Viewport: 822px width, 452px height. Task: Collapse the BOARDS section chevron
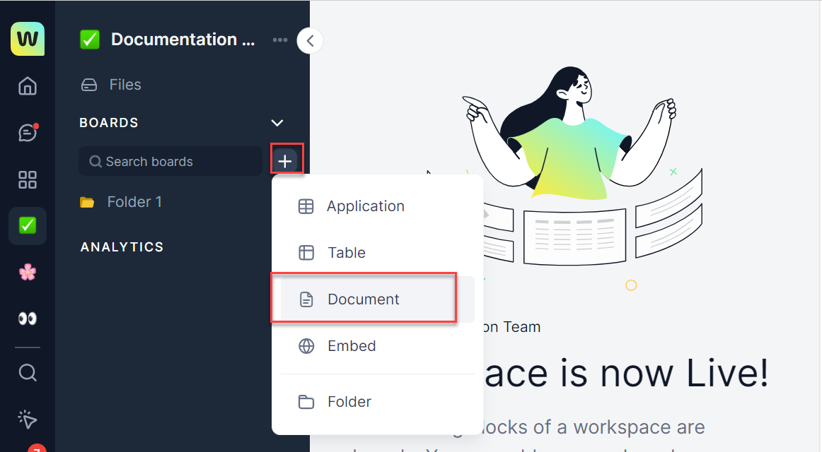277,123
